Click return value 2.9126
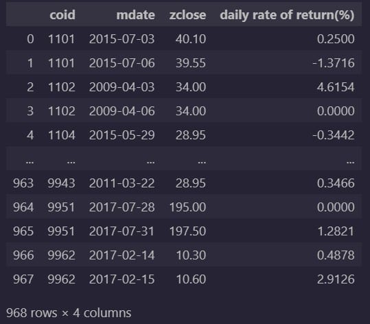This screenshot has width=370, height=324. (x=336, y=279)
